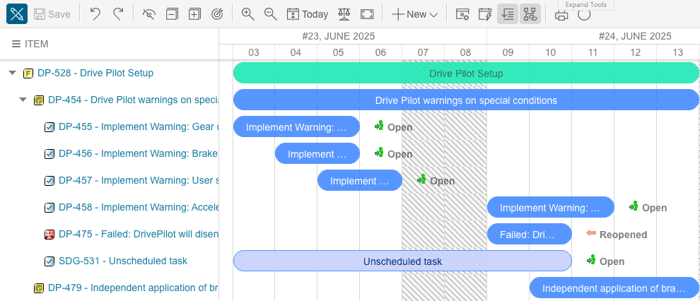Click the balance scales icon
700x301 pixels.
tap(344, 14)
